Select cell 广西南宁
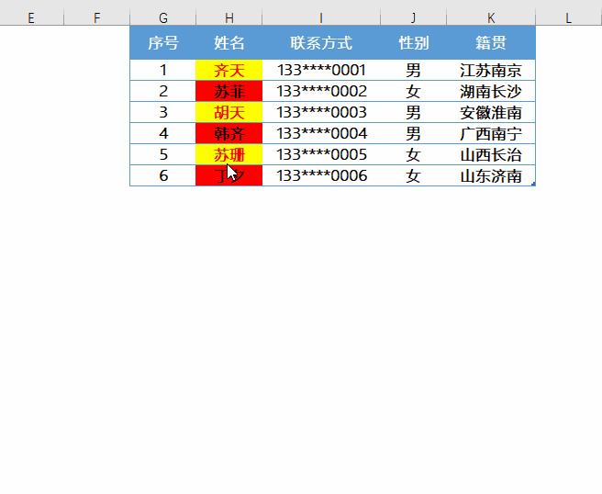Viewport: 602px width, 494px height. pyautogui.click(x=491, y=133)
